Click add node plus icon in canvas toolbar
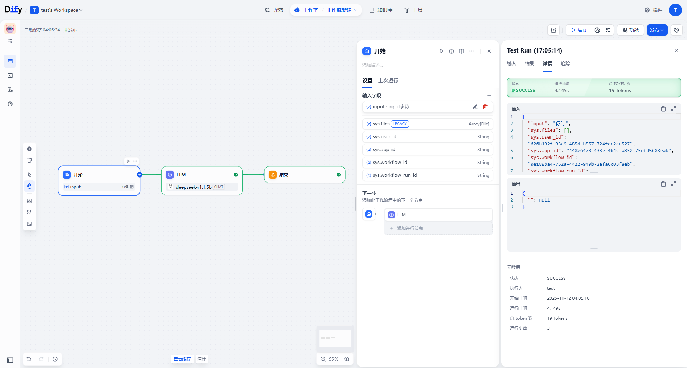The width and height of the screenshot is (687, 368). point(29,149)
